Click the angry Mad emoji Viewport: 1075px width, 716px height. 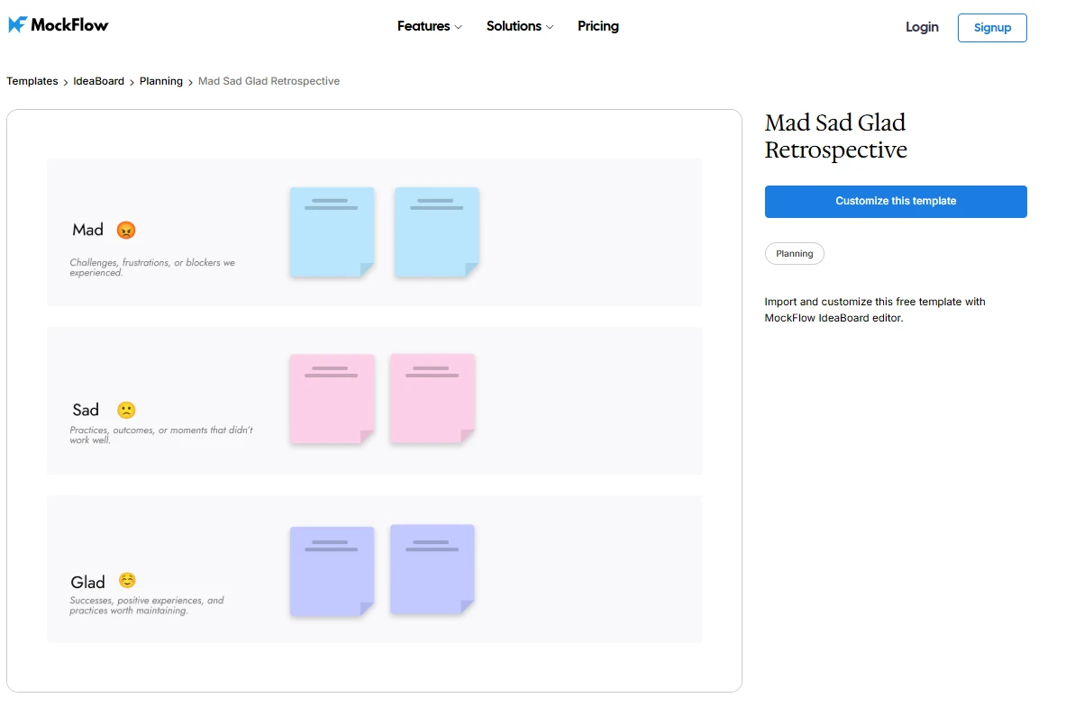pos(126,231)
